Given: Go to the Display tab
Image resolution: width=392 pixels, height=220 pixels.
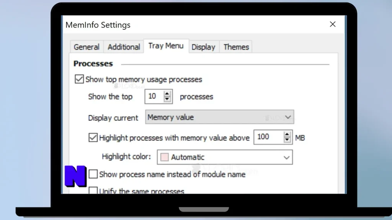Looking at the screenshot, I should (x=203, y=47).
